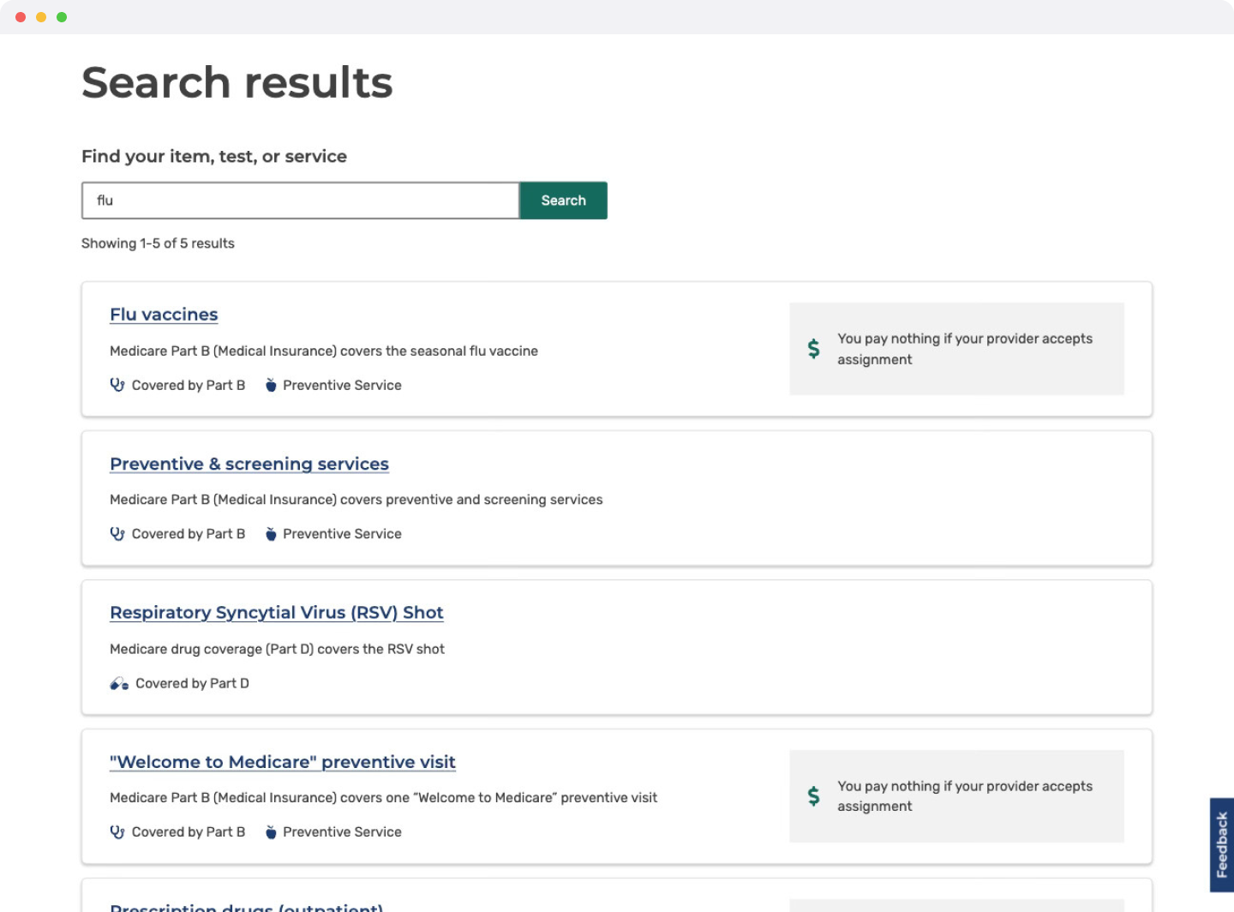
Task: Focus the search field containing 'flu'
Action: pyautogui.click(x=301, y=201)
